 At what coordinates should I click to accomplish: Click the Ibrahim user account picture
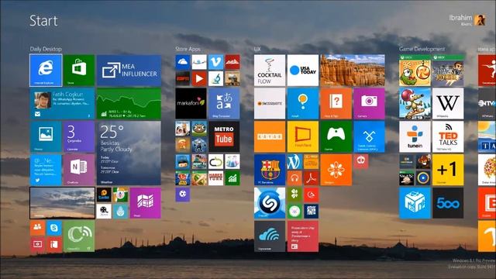pos(480,20)
